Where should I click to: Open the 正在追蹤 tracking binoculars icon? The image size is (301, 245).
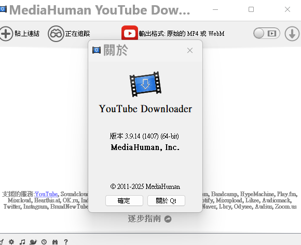tap(56, 34)
